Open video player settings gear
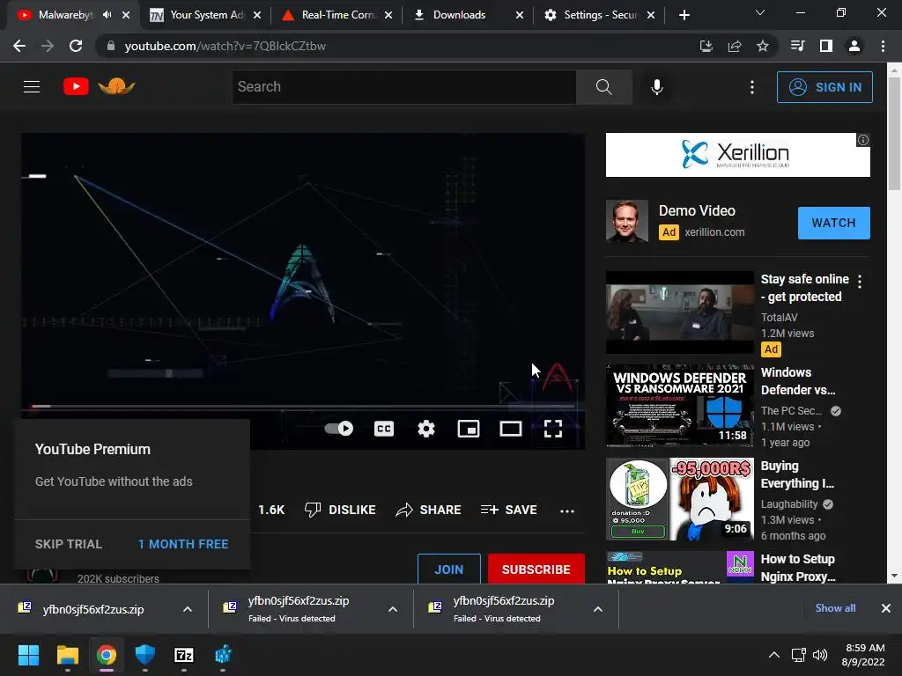The height and width of the screenshot is (676, 902). click(x=426, y=429)
